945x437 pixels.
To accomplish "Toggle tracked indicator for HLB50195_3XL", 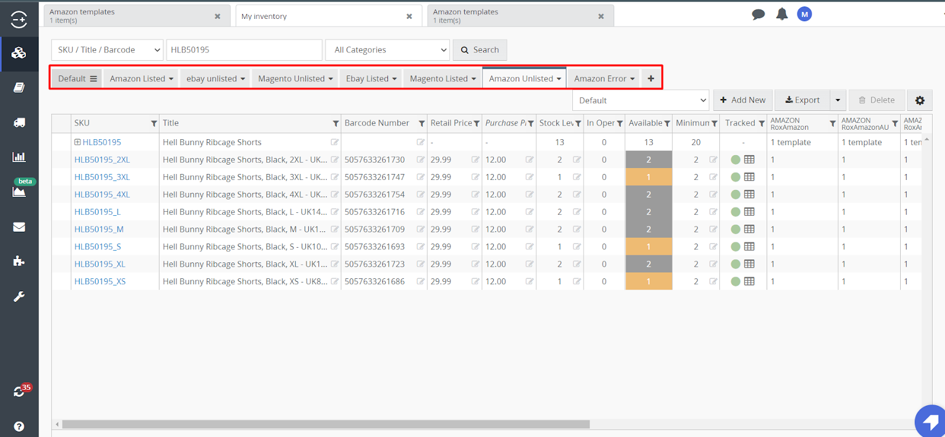I will pos(735,177).
